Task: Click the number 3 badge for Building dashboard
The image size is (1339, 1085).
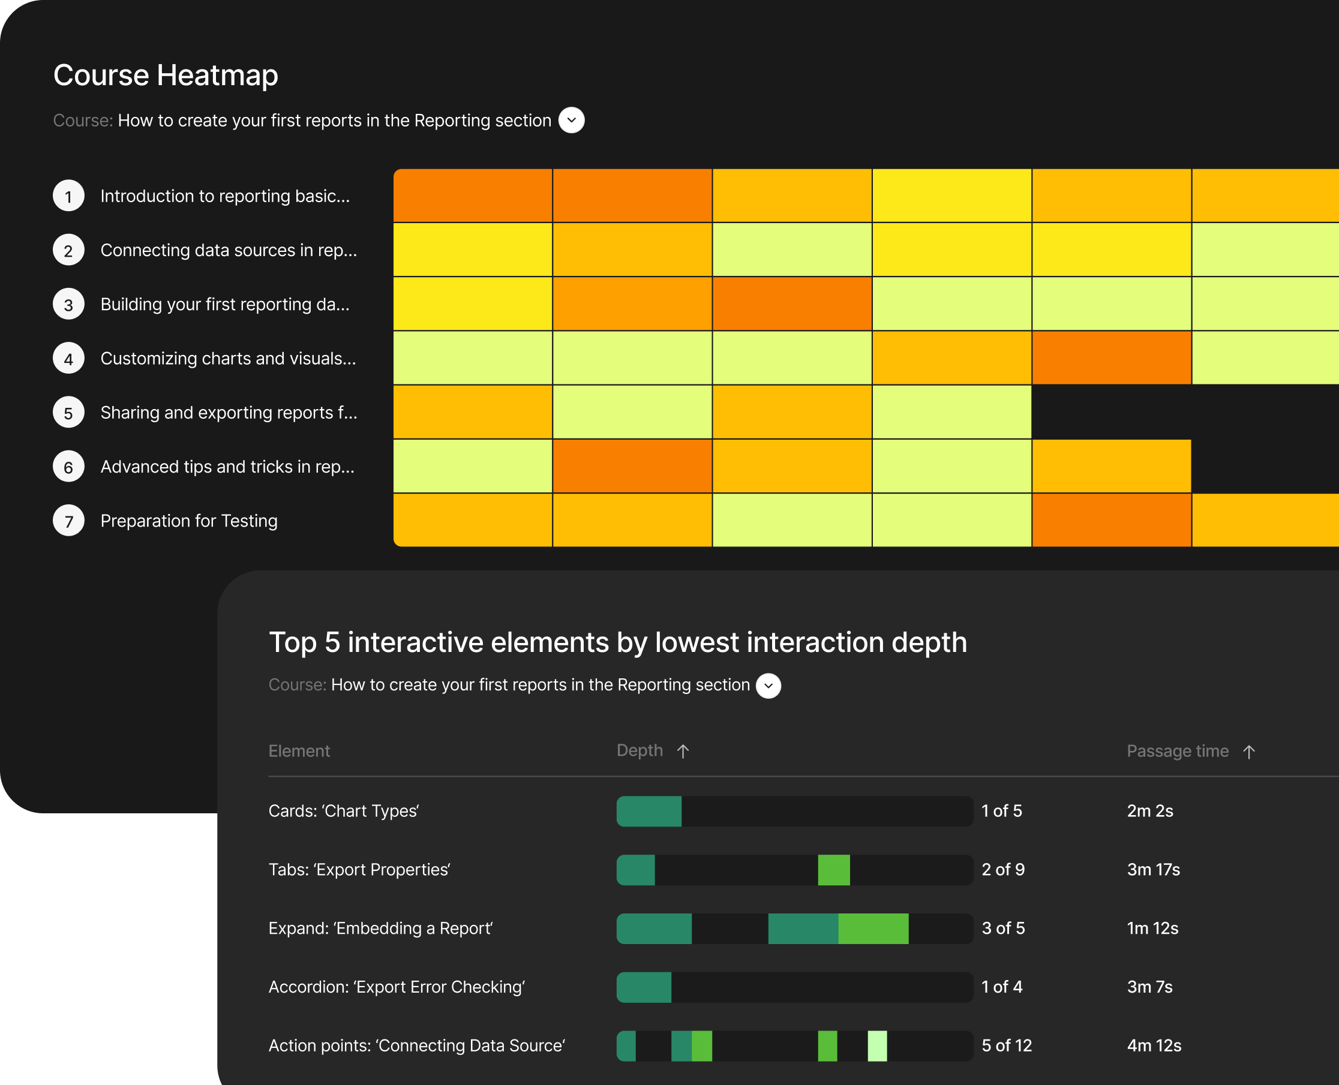Action: [68, 304]
